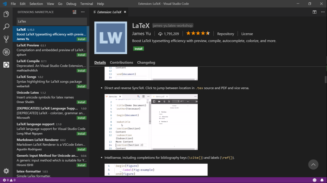
Task: Click the star rating of LaTeX extension
Action: (198, 33)
